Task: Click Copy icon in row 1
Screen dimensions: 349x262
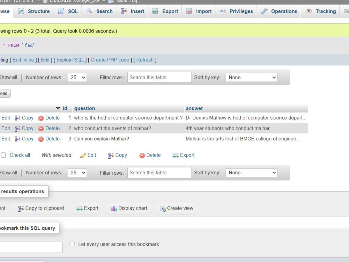Action: coord(17,118)
